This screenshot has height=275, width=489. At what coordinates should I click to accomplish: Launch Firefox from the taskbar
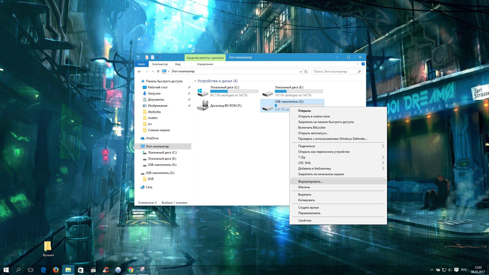pyautogui.click(x=56, y=270)
